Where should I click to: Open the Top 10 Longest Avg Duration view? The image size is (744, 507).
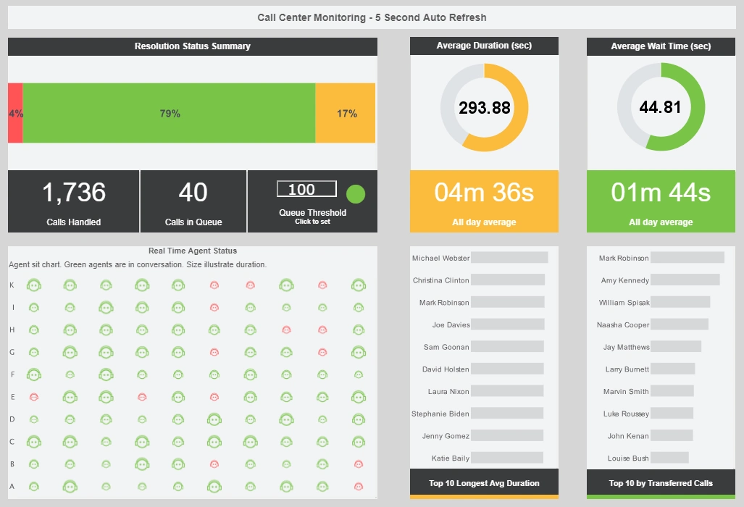point(484,482)
